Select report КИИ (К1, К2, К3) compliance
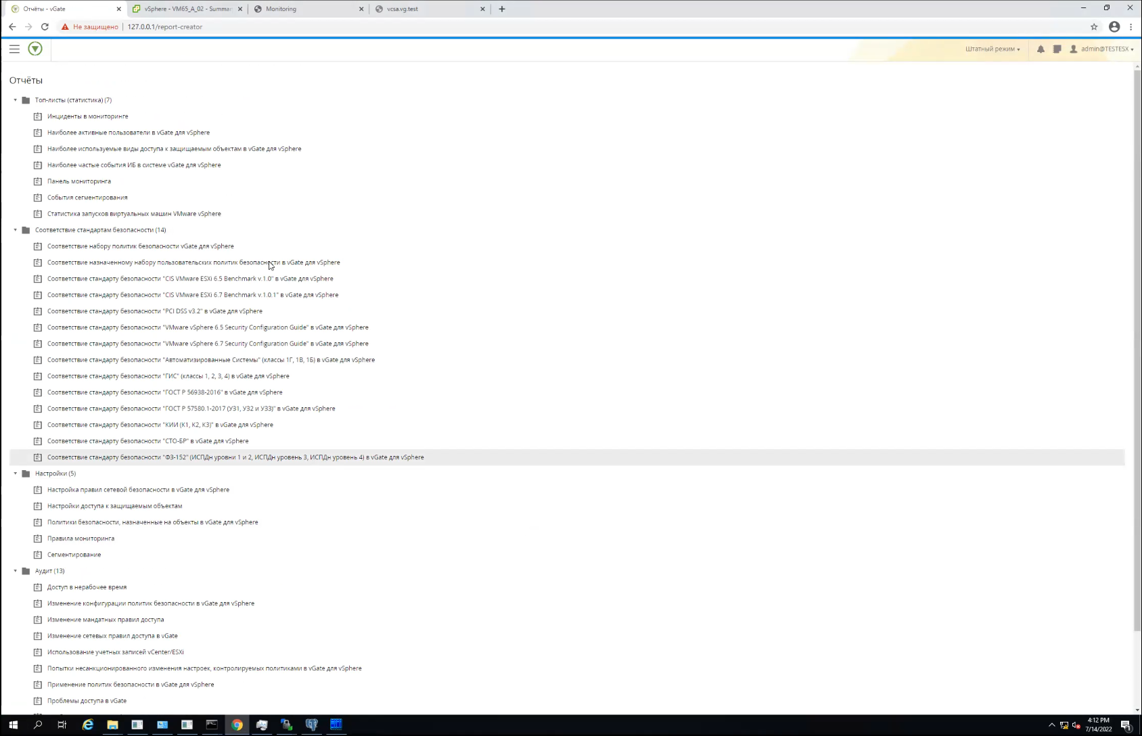The height and width of the screenshot is (736, 1142). (x=160, y=425)
